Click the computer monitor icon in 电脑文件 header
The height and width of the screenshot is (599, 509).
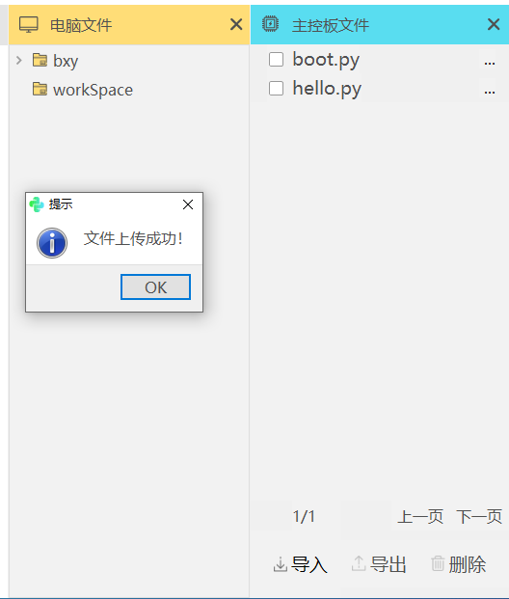(x=29, y=25)
